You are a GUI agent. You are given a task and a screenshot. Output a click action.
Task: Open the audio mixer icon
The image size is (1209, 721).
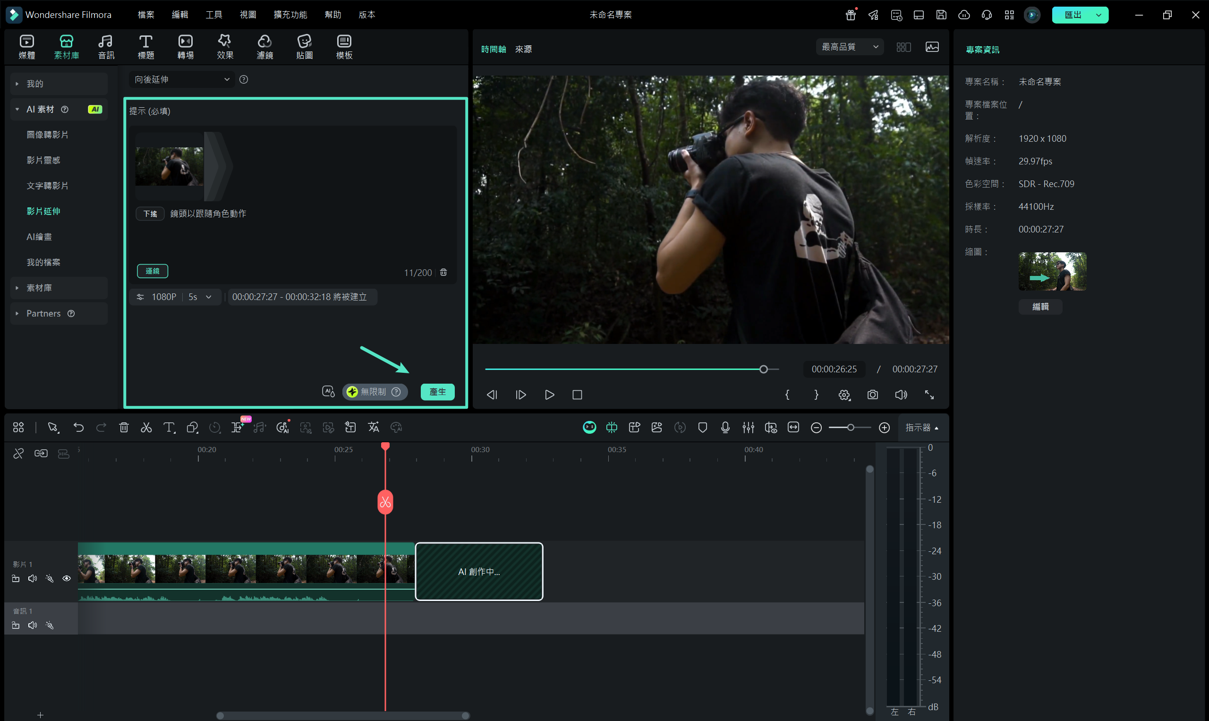tap(748, 428)
